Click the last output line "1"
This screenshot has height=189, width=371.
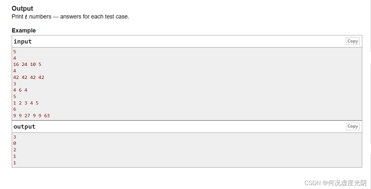point(15,163)
